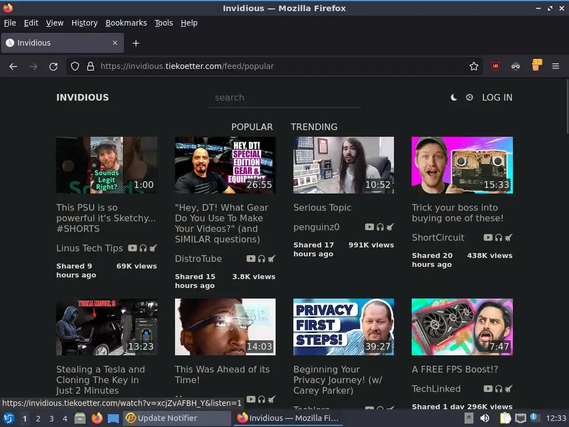Viewport: 569px width, 427px height.
Task: Reload the current page
Action: point(53,67)
